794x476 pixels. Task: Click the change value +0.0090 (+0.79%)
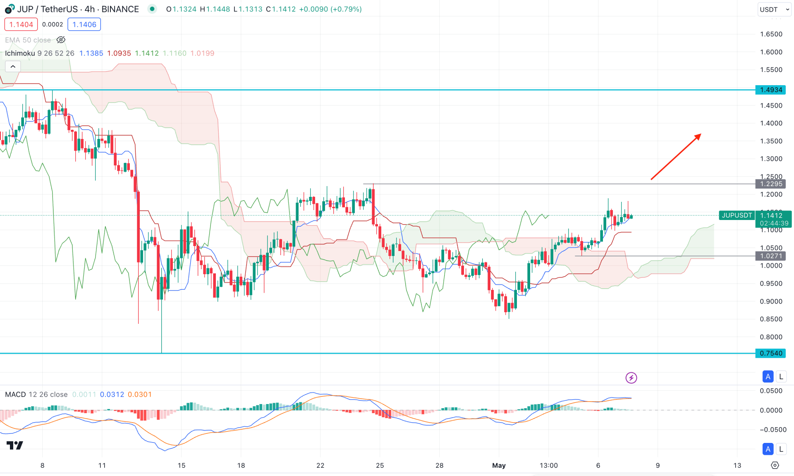tap(330, 9)
